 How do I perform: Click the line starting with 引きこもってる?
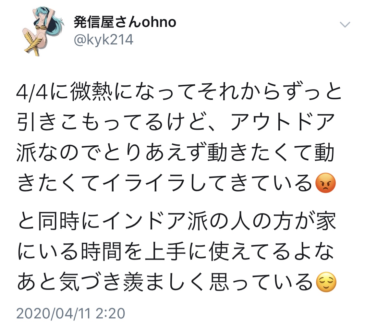(x=176, y=122)
